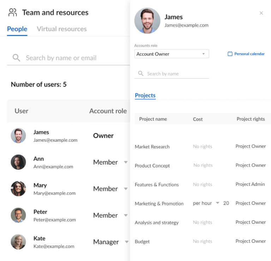Click James@example.com in the user list
The image size is (271, 261).
point(55,140)
